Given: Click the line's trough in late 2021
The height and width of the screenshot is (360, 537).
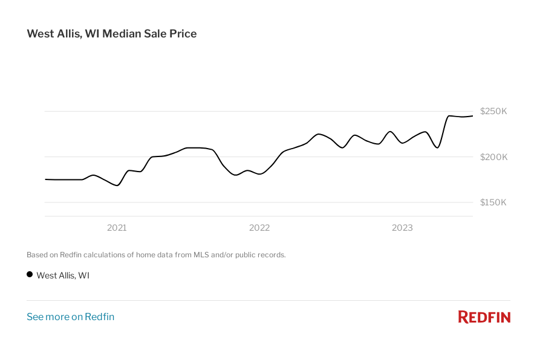Looking at the screenshot, I should pyautogui.click(x=236, y=175).
